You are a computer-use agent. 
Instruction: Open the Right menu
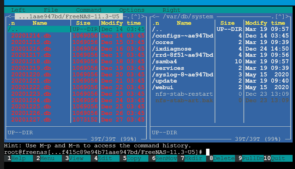pos(171,10)
